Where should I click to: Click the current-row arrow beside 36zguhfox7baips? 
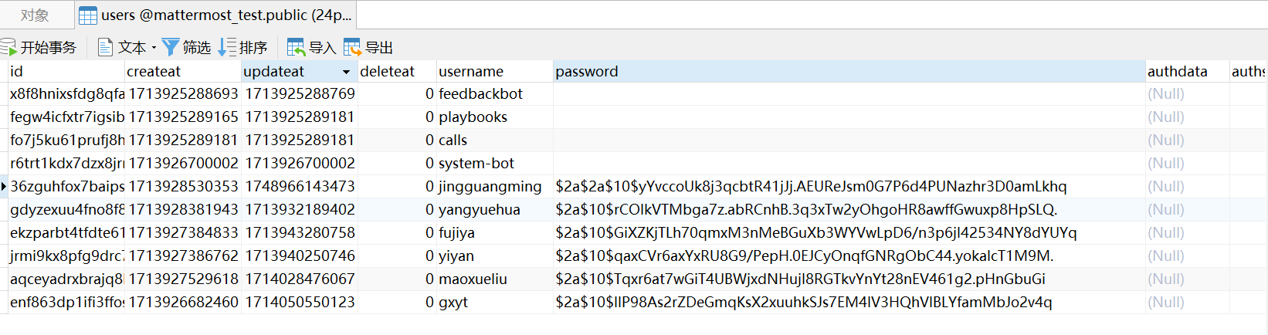4,186
